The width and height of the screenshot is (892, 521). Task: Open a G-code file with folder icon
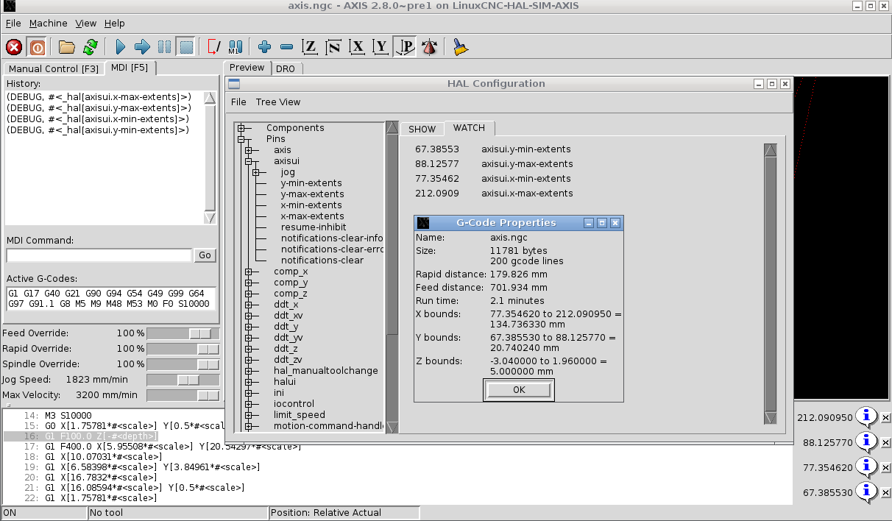click(x=67, y=47)
